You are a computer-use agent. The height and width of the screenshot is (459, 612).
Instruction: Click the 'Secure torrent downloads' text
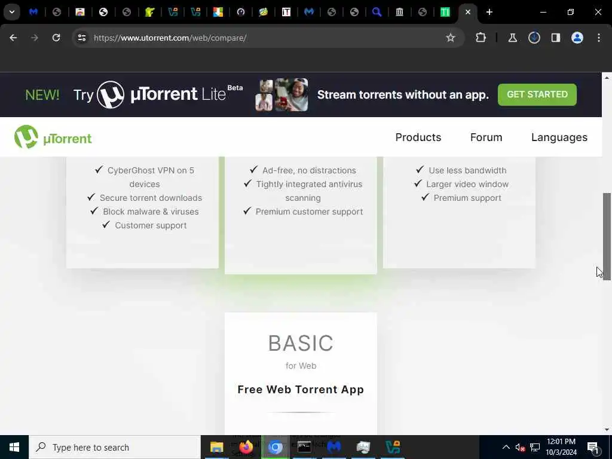pyautogui.click(x=151, y=198)
